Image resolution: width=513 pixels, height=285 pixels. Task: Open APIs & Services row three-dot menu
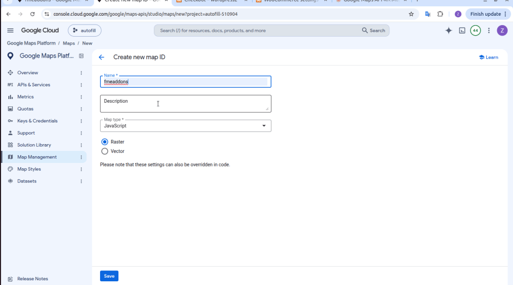(x=81, y=85)
